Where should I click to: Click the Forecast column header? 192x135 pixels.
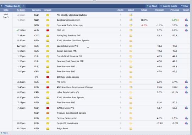coord(159,10)
